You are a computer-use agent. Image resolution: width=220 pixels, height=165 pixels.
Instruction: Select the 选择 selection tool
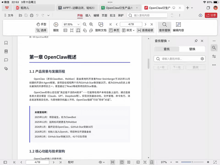(x=42, y=30)
